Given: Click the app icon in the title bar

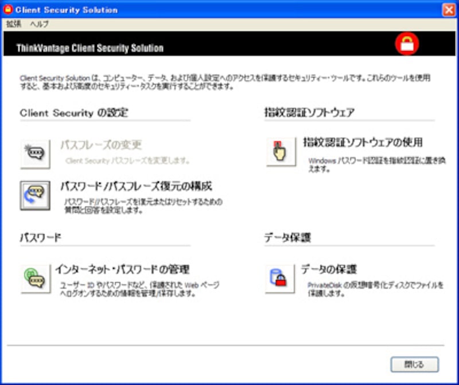Looking at the screenshot, I should [8, 10].
